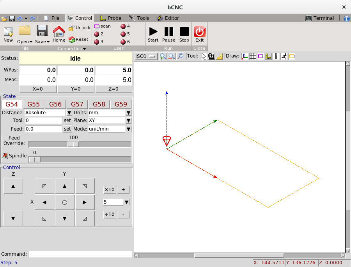Image resolution: width=351 pixels, height=267 pixels.
Task: Stop the running program
Action: [184, 34]
